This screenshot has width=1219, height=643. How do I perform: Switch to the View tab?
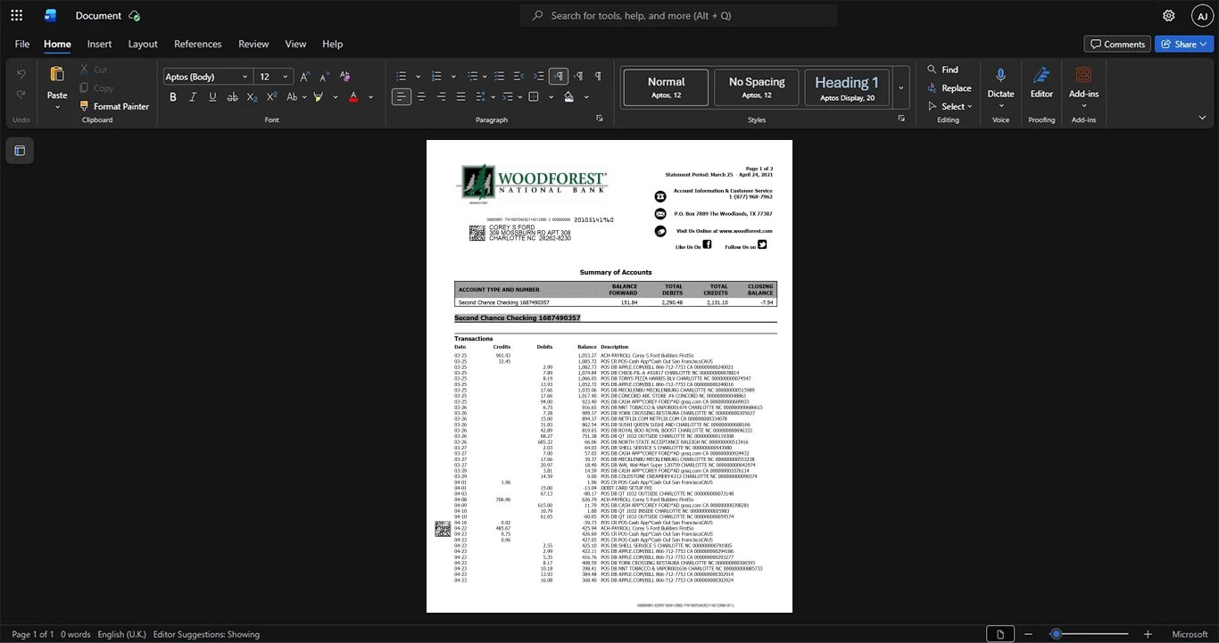pyautogui.click(x=295, y=44)
